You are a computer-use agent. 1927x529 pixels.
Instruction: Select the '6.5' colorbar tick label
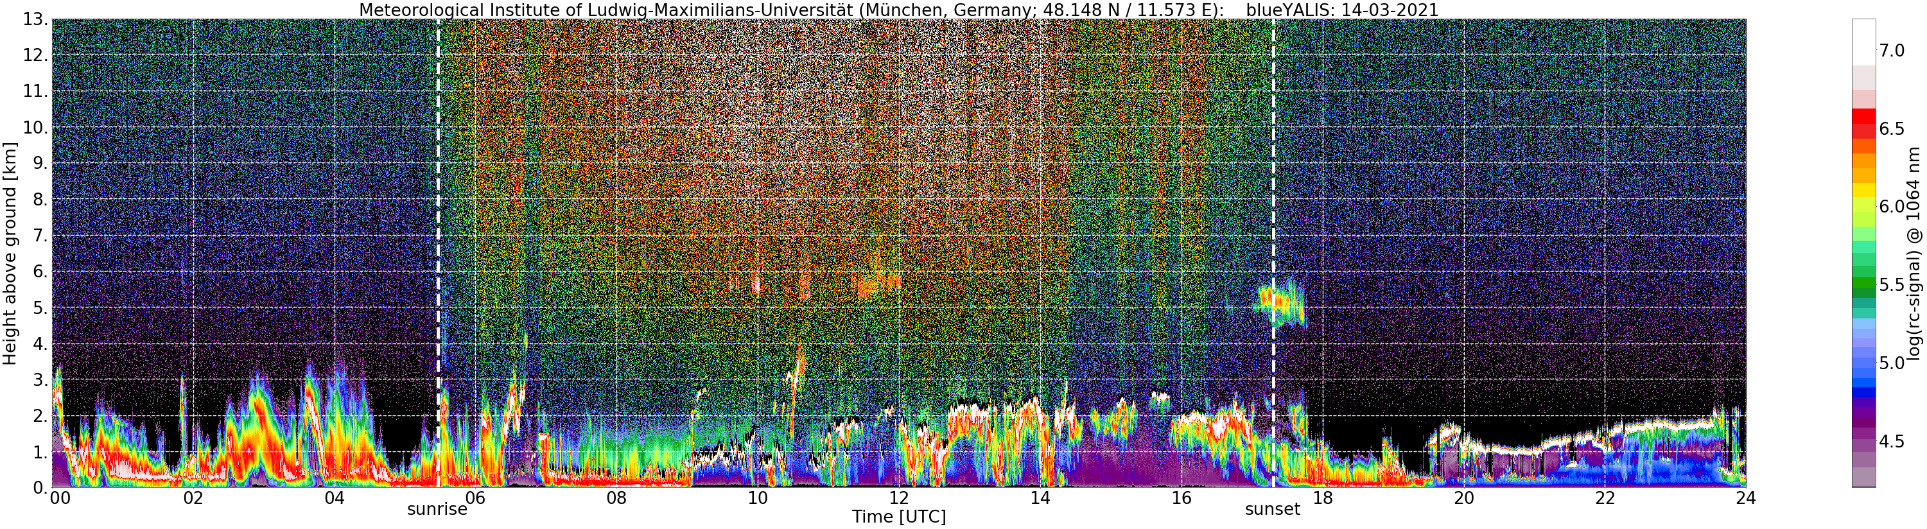(1890, 128)
